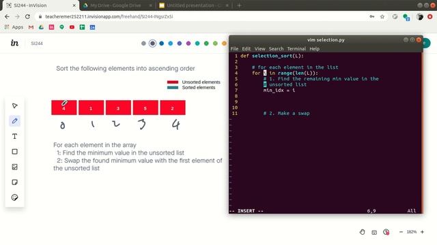The width and height of the screenshot is (437, 245).
Task: Click the red box containing 5
Action: (145, 108)
